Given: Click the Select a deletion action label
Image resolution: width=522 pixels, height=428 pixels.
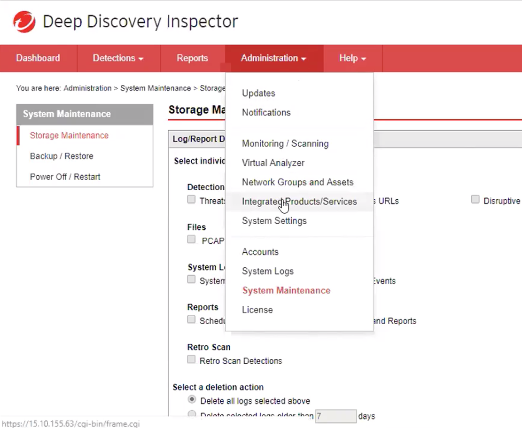Looking at the screenshot, I should coord(218,387).
